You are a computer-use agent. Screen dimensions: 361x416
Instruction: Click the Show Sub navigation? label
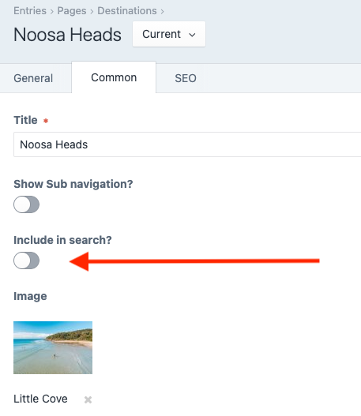click(73, 184)
